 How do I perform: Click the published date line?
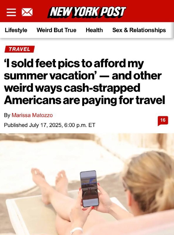50,125
